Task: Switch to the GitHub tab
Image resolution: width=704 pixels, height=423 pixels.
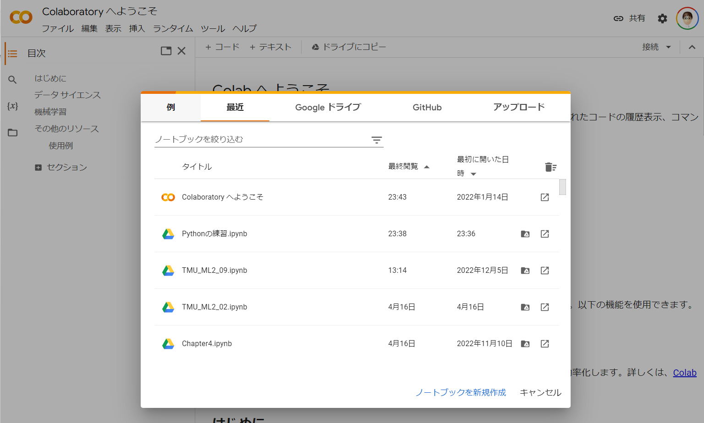Action: 427,107
